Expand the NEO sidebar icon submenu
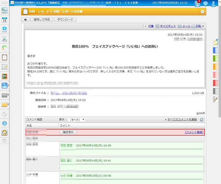 8,86
